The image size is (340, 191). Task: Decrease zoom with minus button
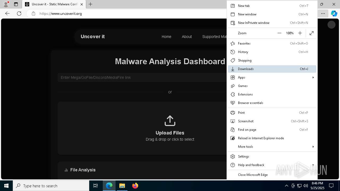[279, 33]
